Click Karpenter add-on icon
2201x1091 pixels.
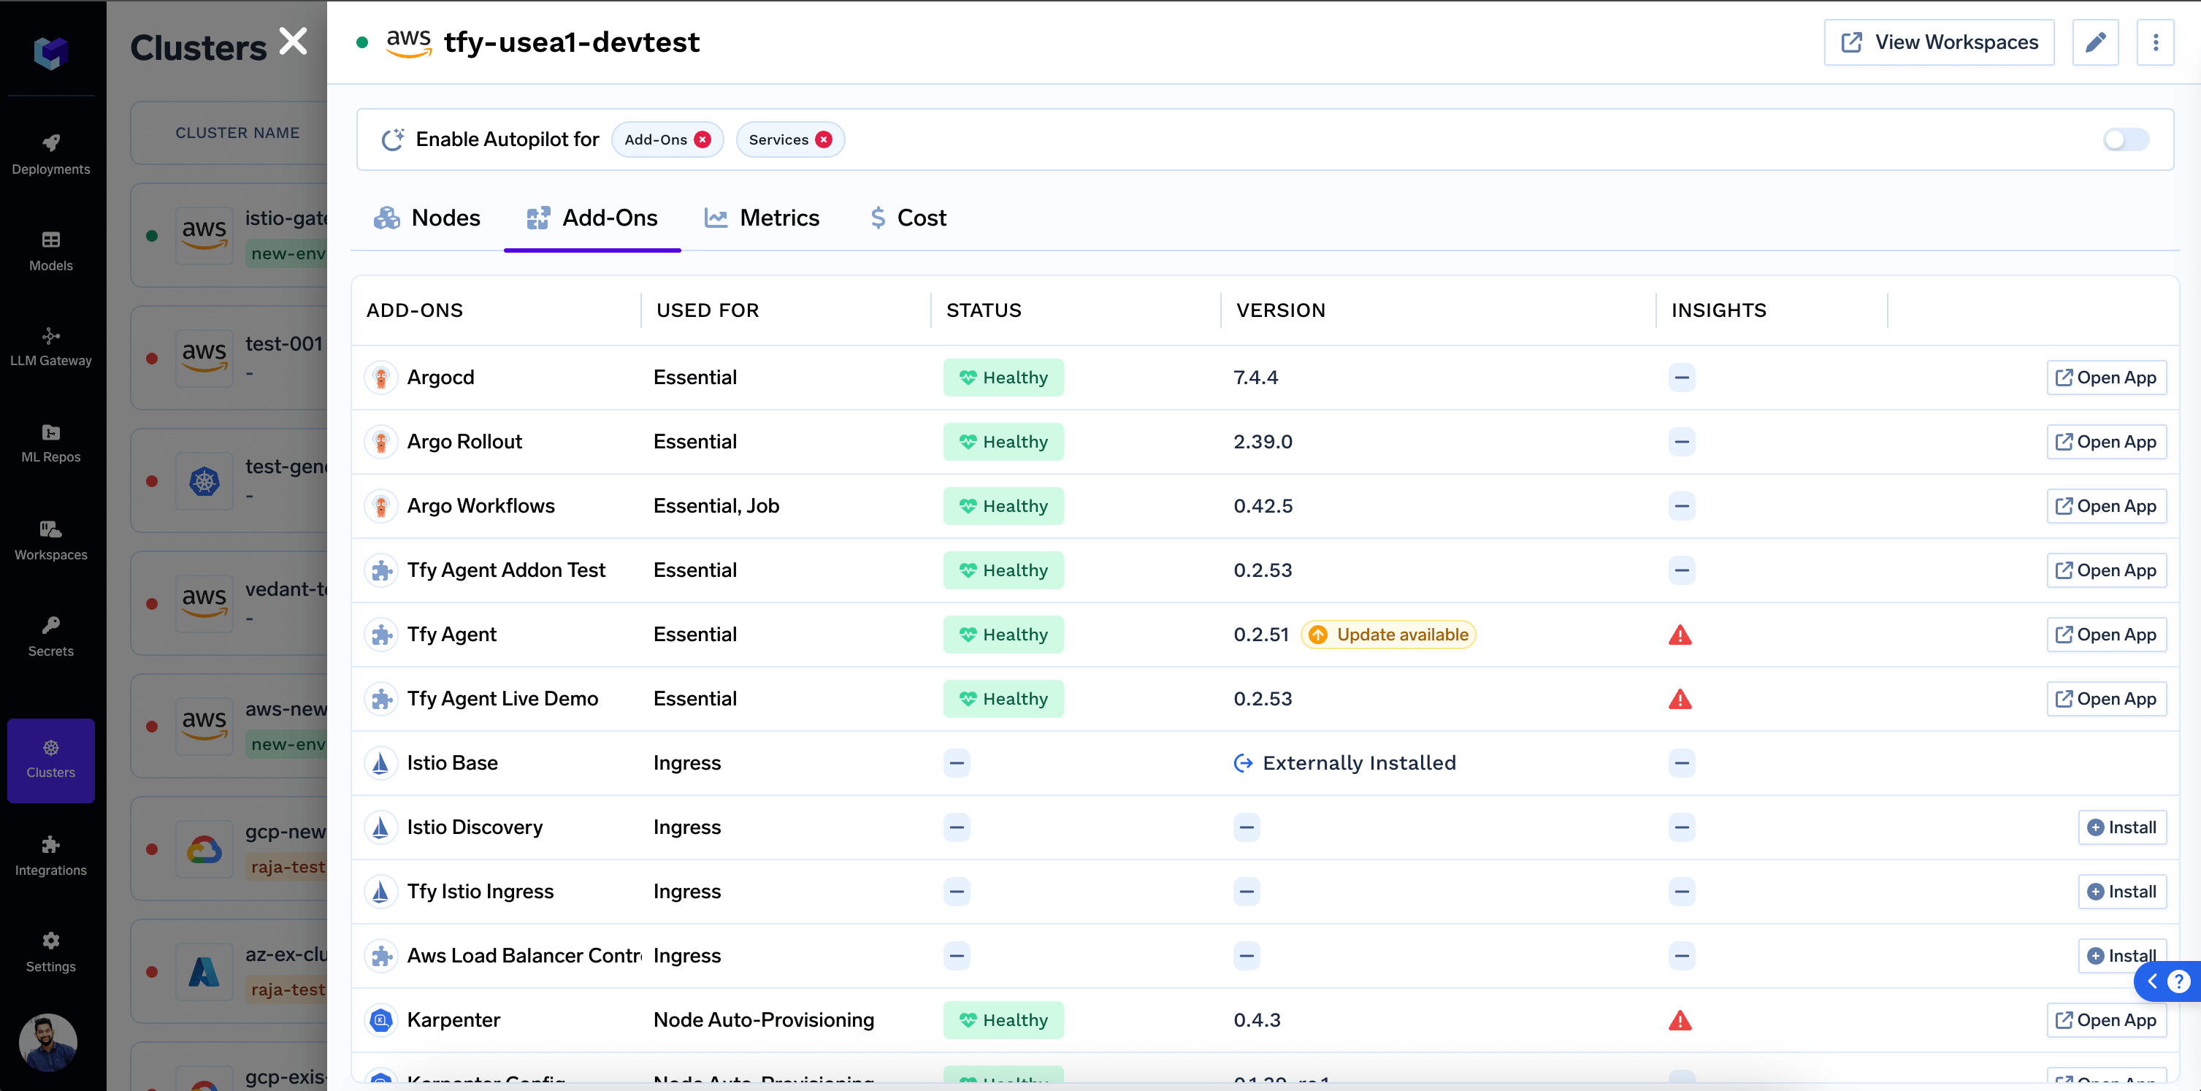(381, 1020)
